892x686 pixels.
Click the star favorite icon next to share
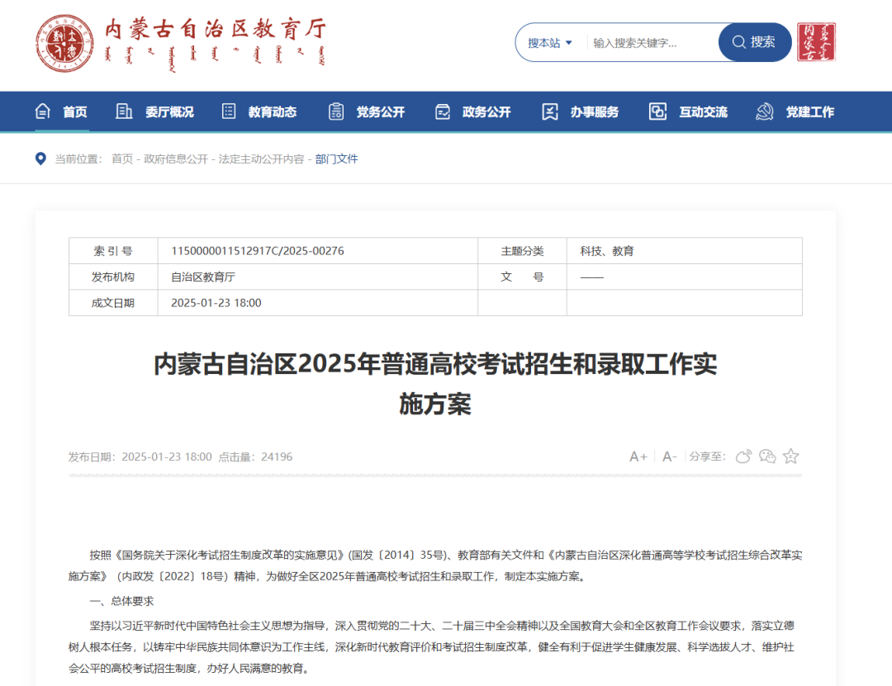point(790,456)
